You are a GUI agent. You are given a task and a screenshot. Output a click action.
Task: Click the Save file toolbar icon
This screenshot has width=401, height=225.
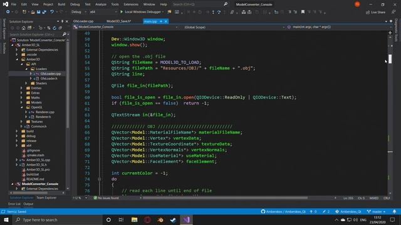click(39, 12)
